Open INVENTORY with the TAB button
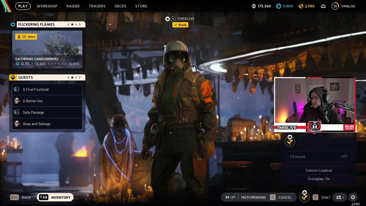 pyautogui.click(x=55, y=197)
